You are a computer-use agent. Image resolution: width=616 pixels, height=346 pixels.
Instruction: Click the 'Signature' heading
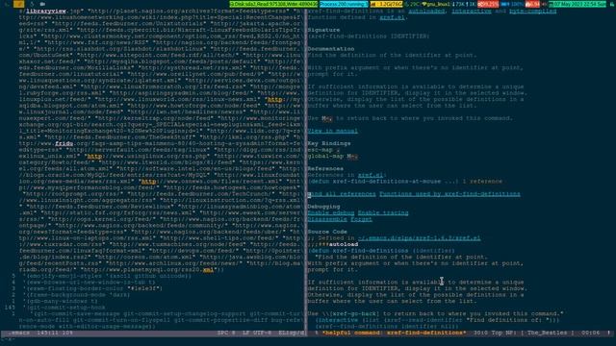click(x=323, y=30)
